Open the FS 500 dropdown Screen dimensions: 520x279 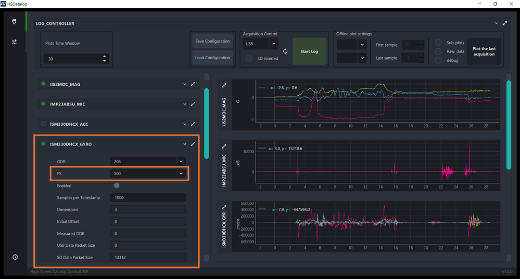point(148,174)
